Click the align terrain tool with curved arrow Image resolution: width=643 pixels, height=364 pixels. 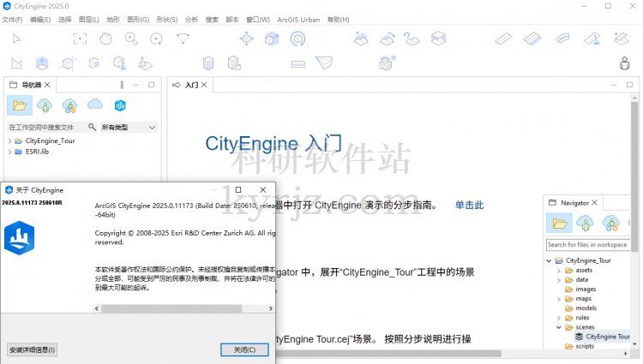coord(388,39)
